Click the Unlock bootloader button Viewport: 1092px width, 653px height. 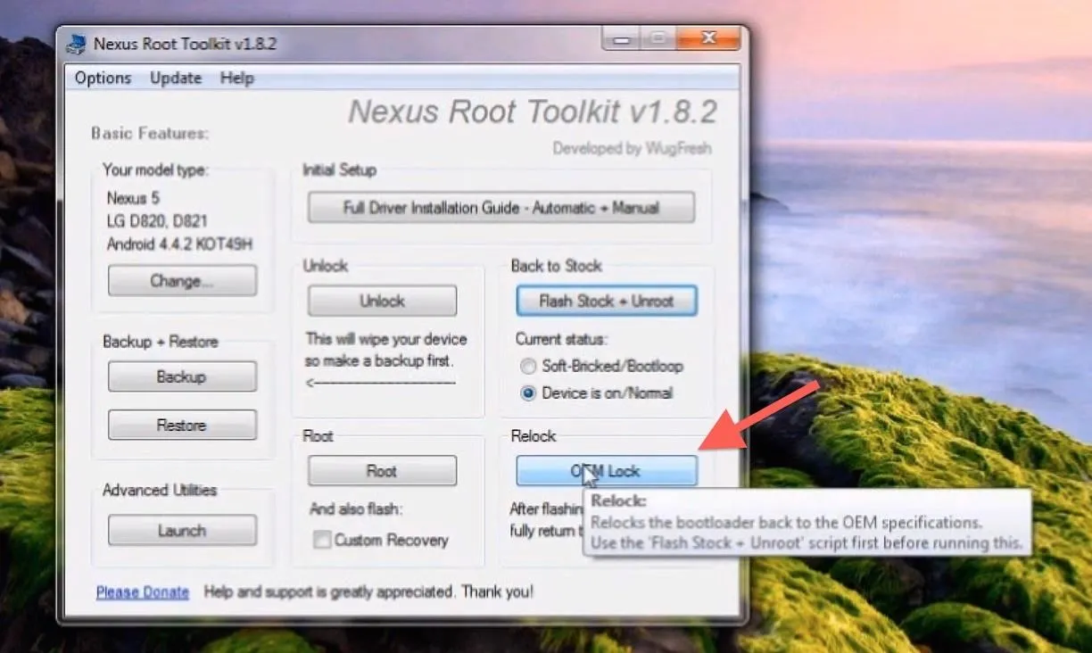pos(382,302)
